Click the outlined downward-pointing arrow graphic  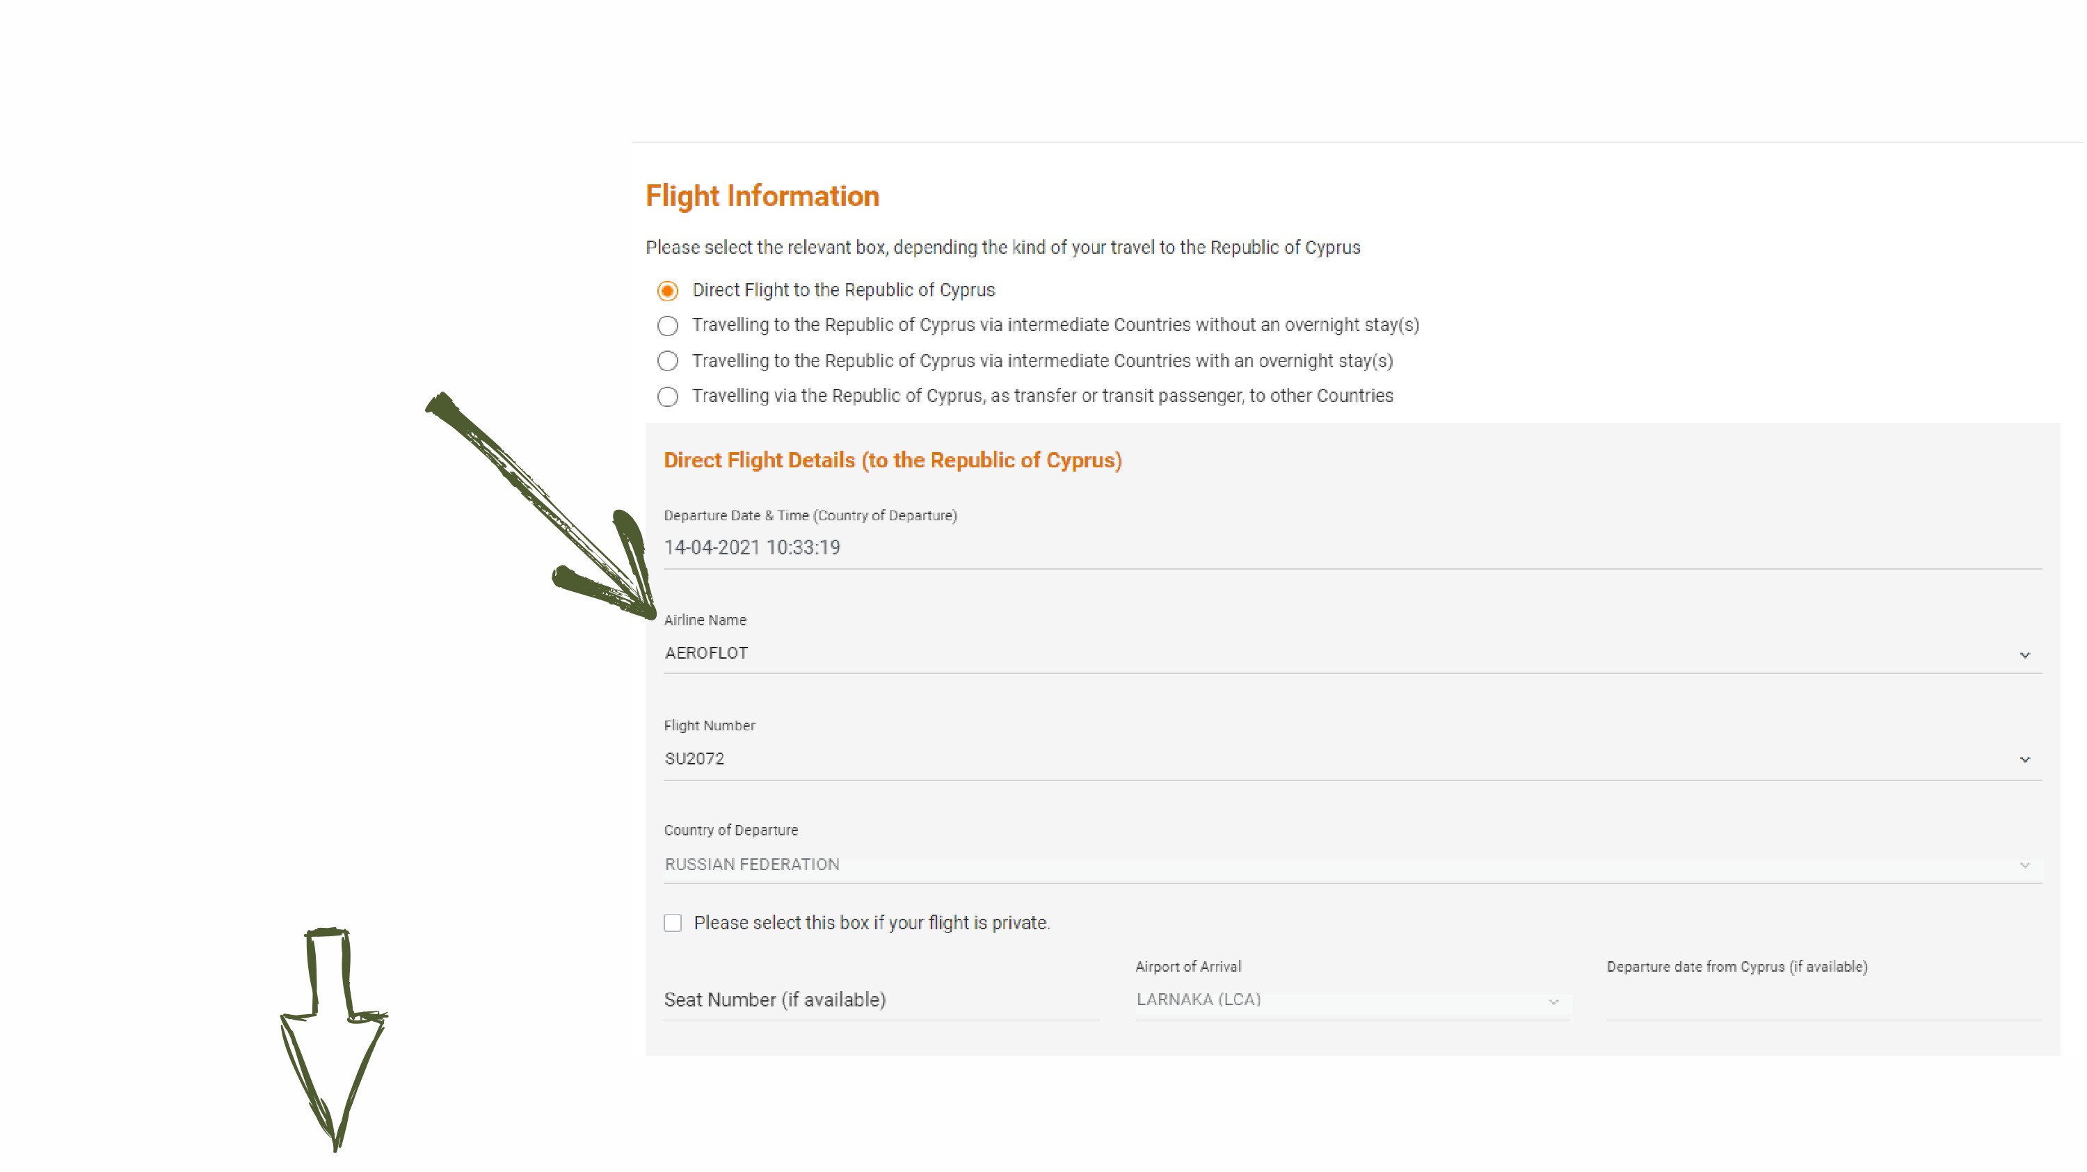334,1040
